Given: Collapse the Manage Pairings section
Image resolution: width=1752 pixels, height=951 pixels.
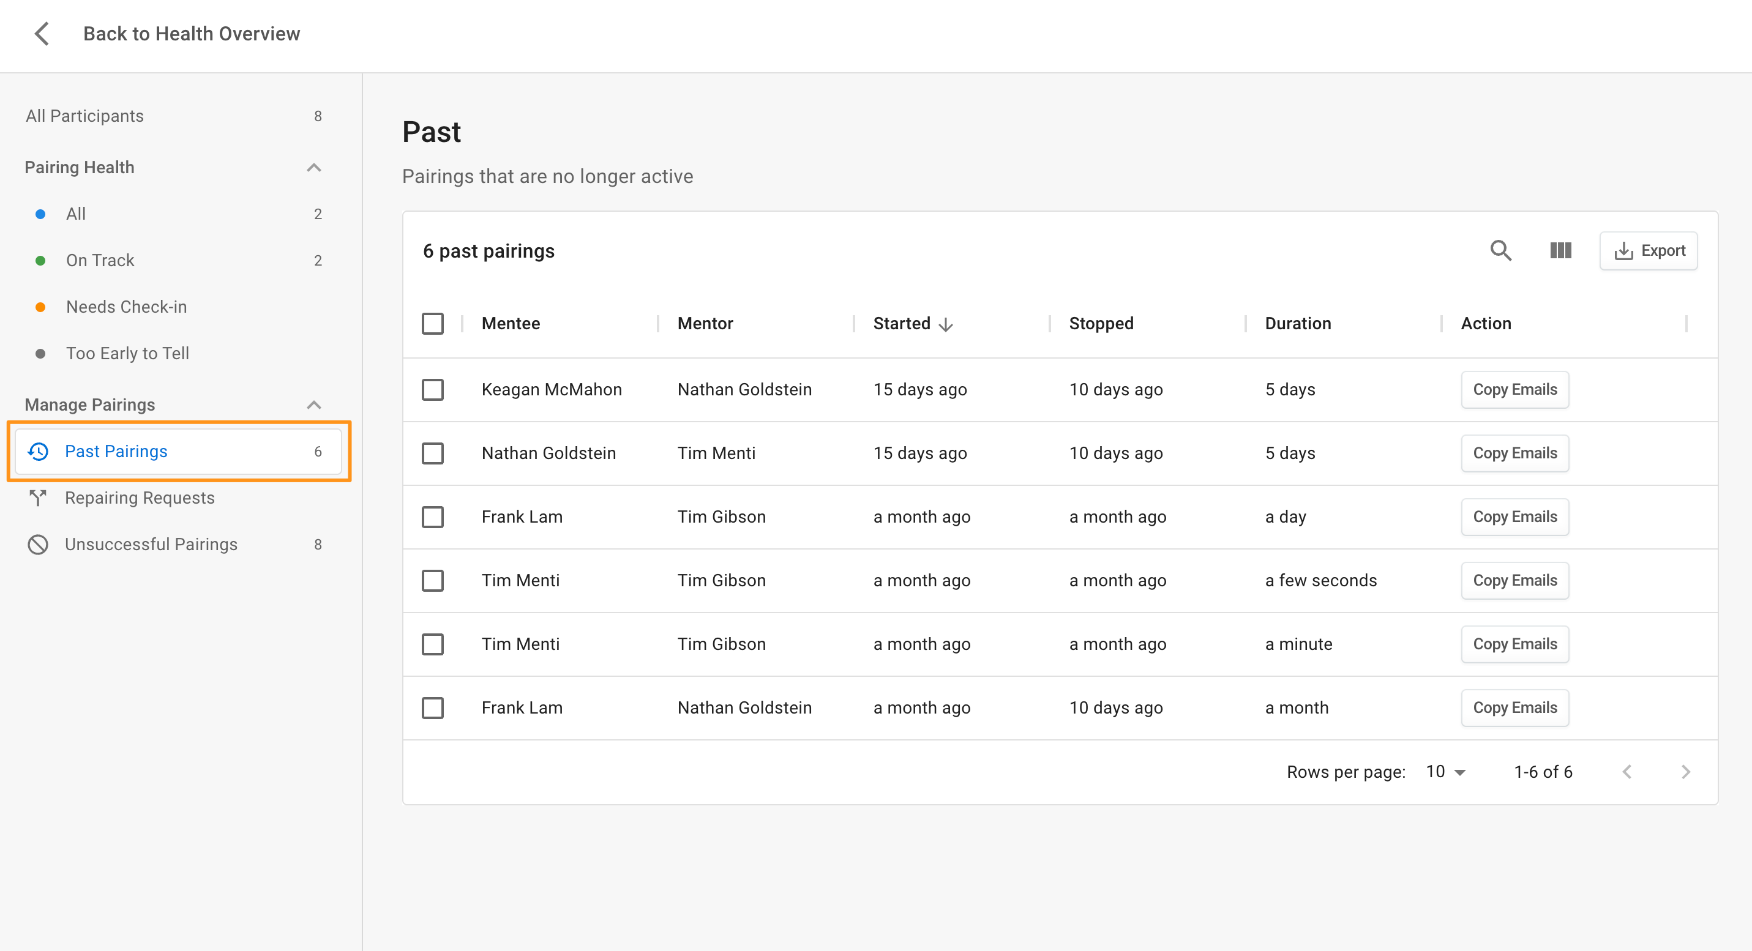Looking at the screenshot, I should point(313,405).
